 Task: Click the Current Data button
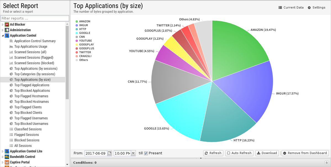pos(291,8)
